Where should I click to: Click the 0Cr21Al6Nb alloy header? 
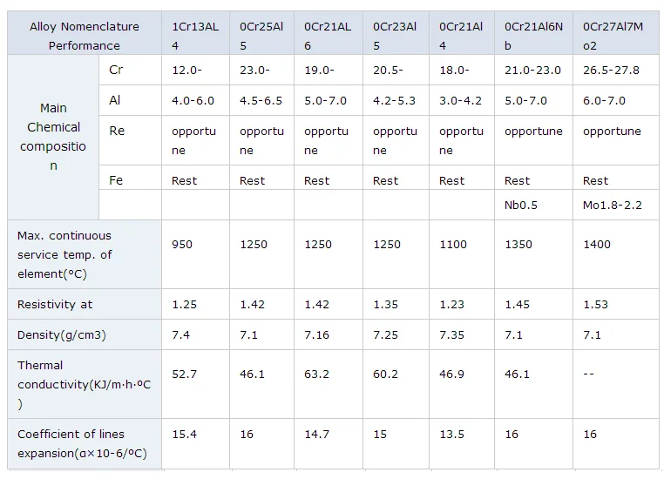click(534, 36)
